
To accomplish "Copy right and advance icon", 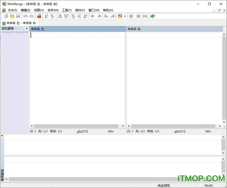I will pyautogui.click(x=106, y=16).
